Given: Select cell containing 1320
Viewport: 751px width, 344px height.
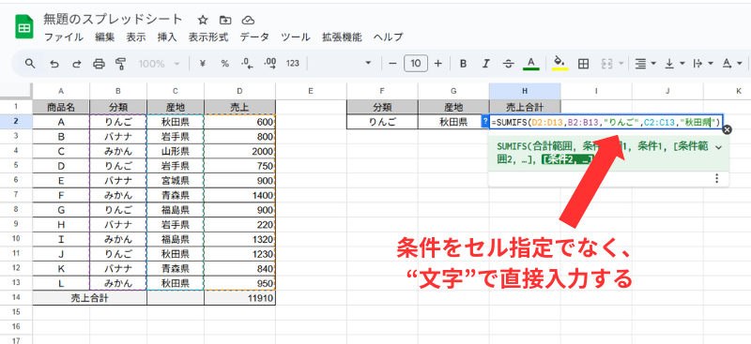Looking at the screenshot, I should (x=239, y=240).
